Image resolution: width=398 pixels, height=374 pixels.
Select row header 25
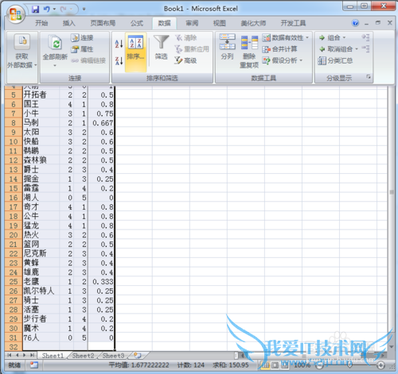(14, 282)
